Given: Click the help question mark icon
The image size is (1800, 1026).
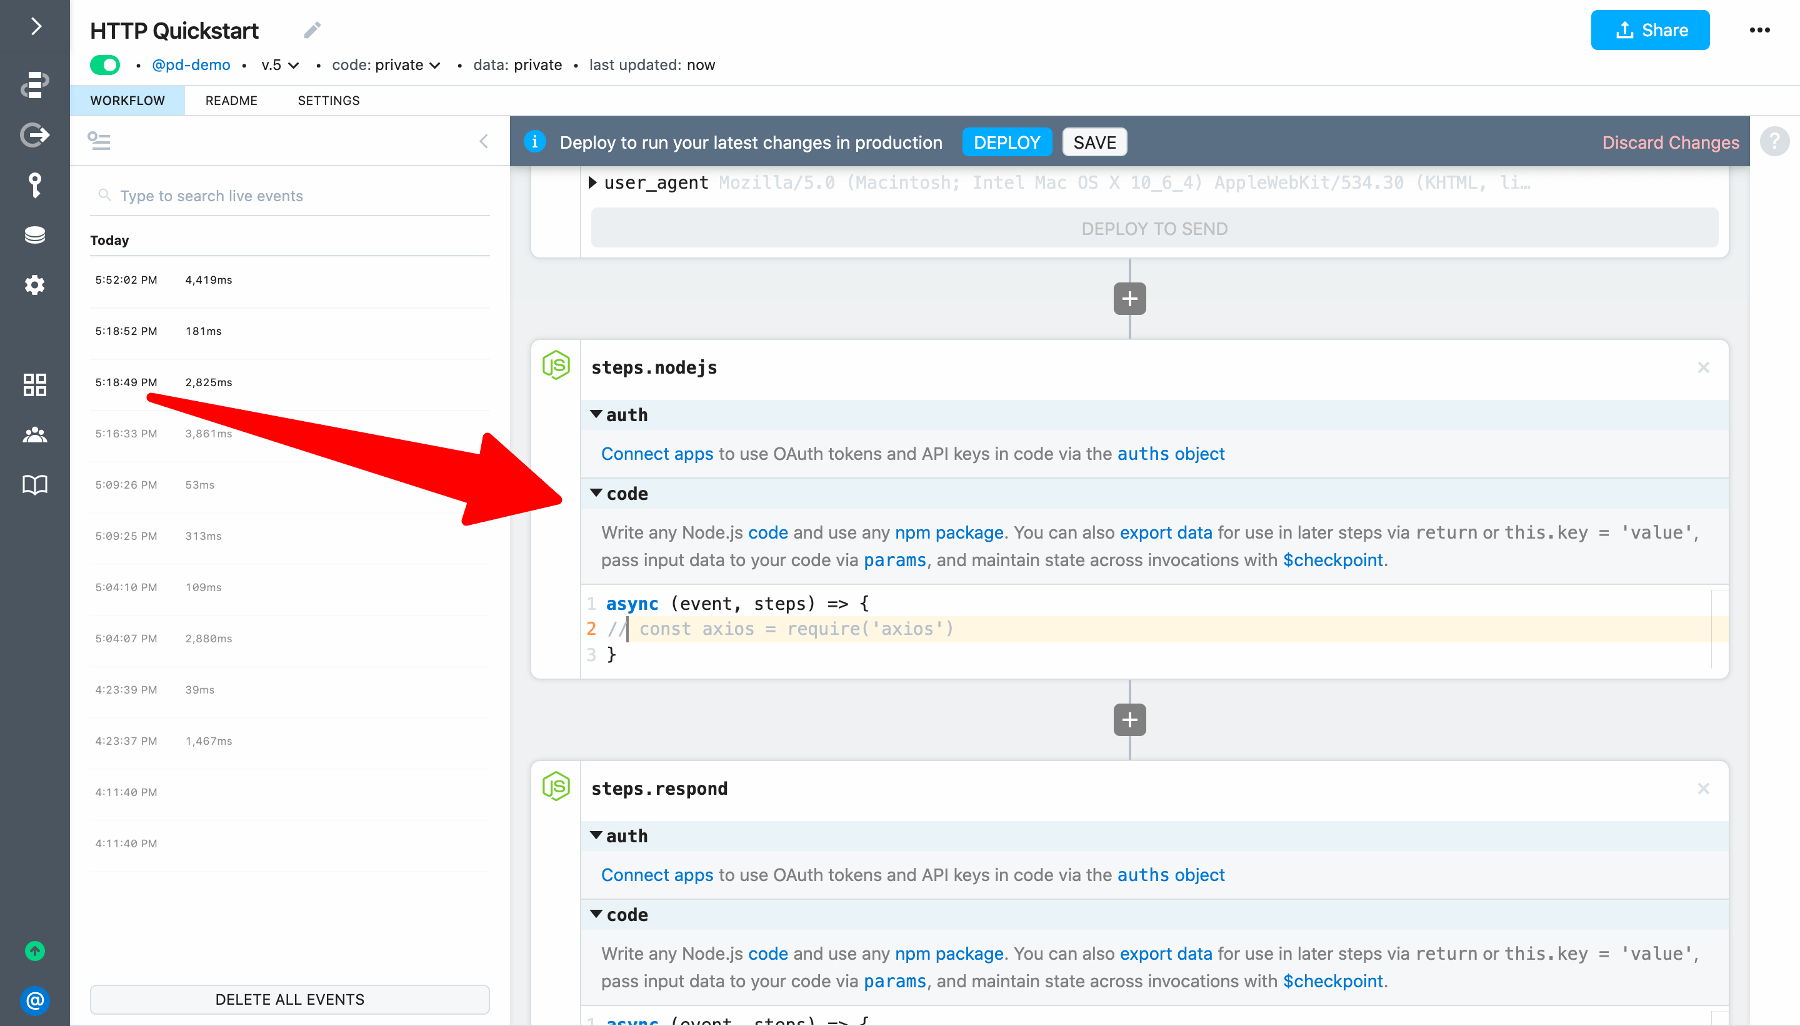Looking at the screenshot, I should 1774,142.
